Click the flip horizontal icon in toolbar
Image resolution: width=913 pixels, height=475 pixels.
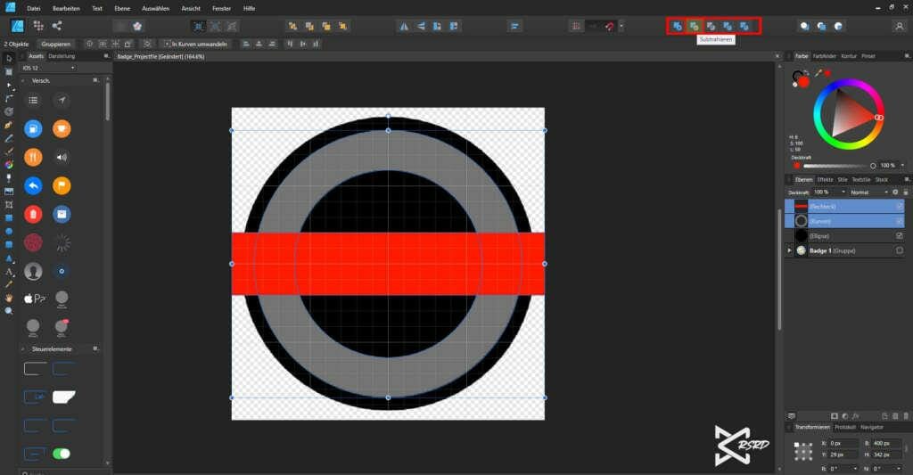pos(404,26)
